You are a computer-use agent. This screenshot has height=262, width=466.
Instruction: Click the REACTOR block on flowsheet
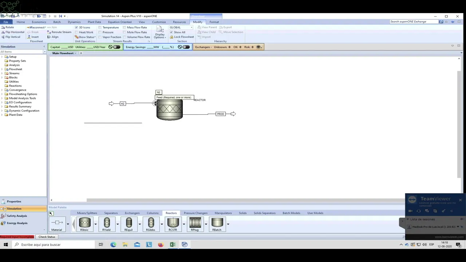click(x=169, y=110)
